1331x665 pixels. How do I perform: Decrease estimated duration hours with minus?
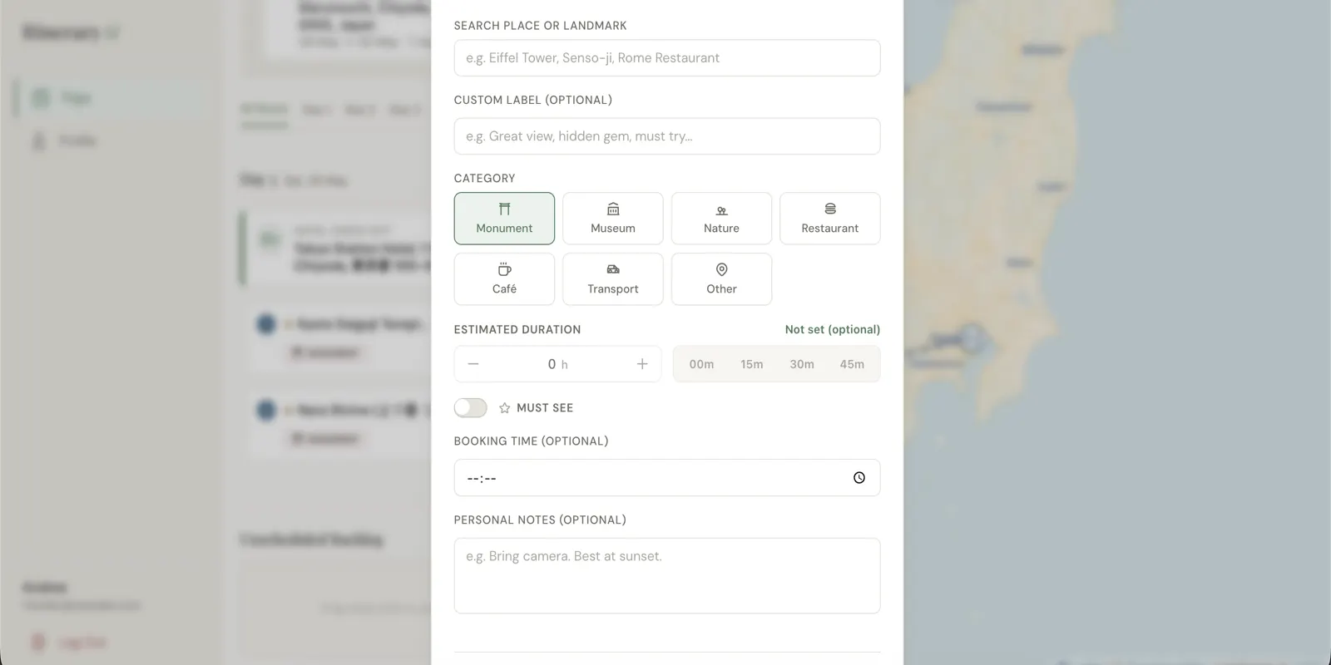473,364
